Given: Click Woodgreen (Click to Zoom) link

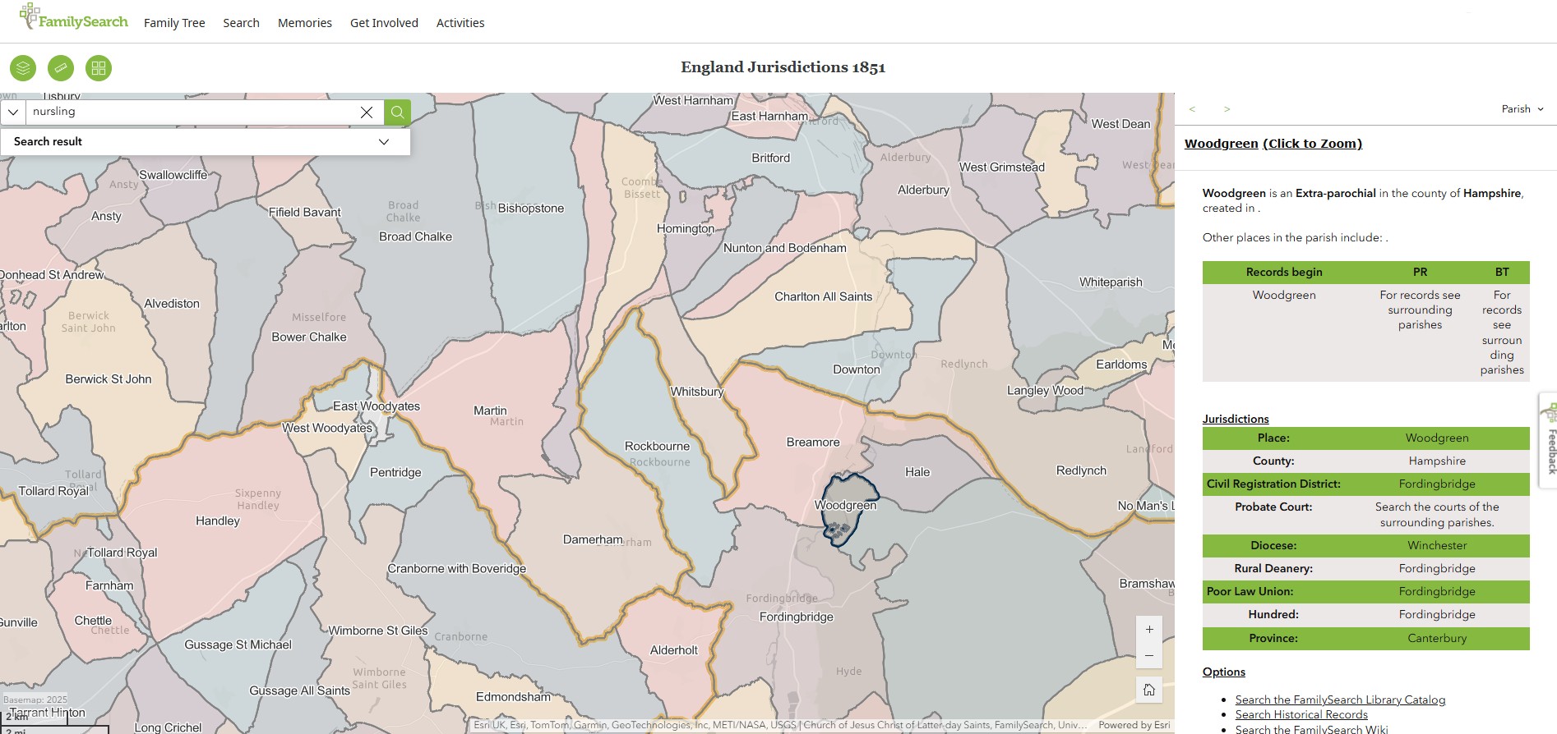Looking at the screenshot, I should click(x=1273, y=144).
